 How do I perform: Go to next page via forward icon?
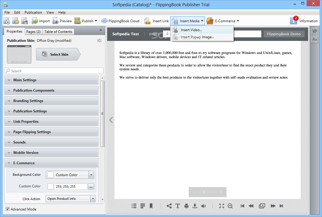[x=273, y=206]
